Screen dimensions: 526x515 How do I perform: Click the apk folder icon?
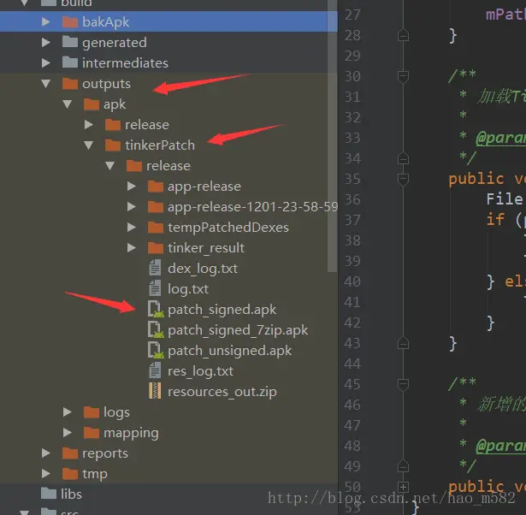(x=92, y=104)
